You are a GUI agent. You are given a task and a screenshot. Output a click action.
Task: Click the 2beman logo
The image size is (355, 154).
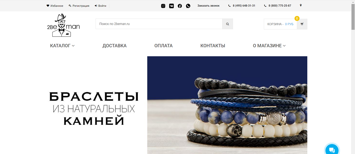coord(63,25)
